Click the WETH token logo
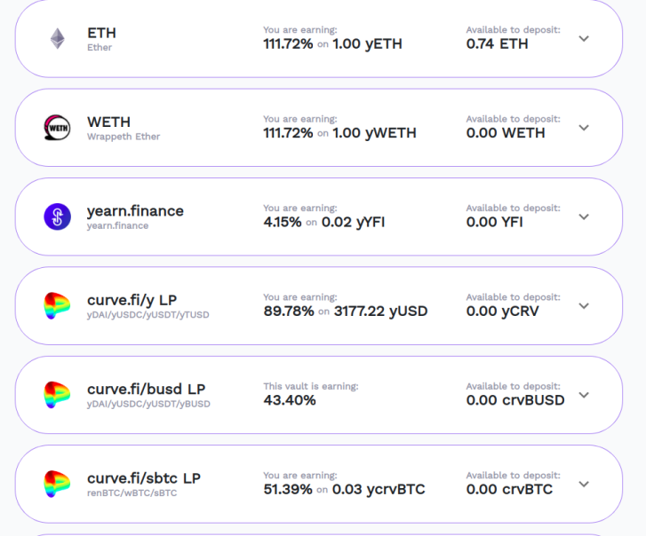646x536 pixels. pos(57,128)
